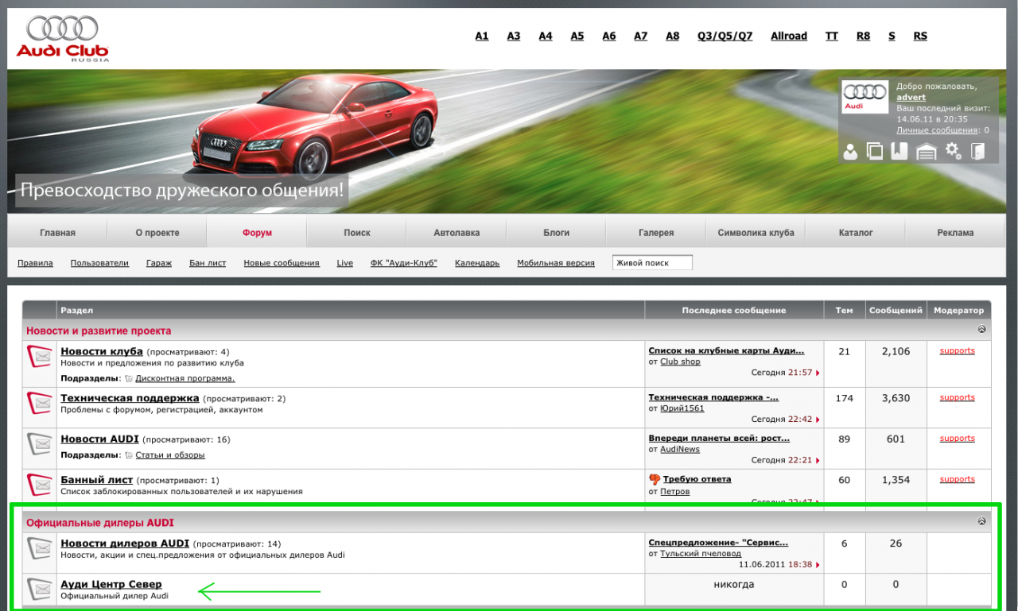The image size is (1018, 611).
Task: Focus the Живой поиск search field
Action: pos(652,263)
